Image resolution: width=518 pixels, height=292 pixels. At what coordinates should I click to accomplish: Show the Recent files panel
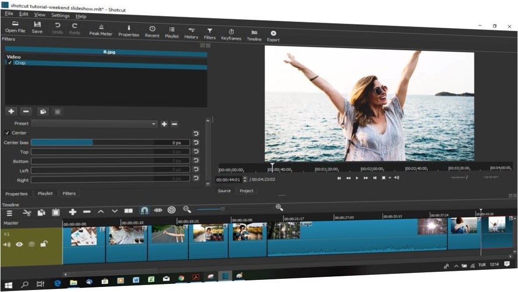coord(152,32)
